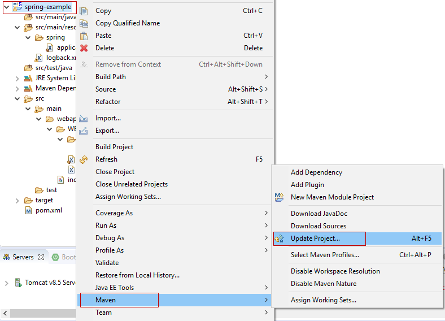This screenshot has height=321, width=445.
Task: Expand the JRE System Library node
Action: pos(18,79)
